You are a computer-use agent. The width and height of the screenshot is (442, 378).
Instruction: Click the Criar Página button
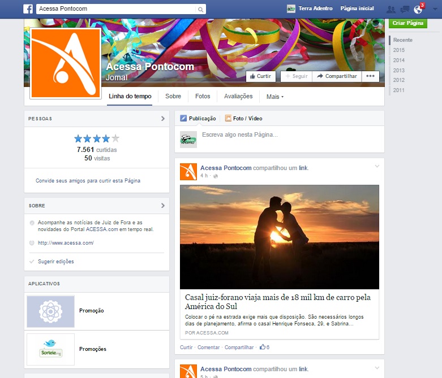click(408, 23)
